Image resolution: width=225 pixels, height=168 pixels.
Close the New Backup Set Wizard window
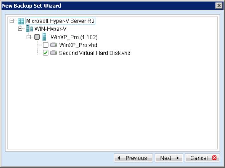tap(219, 6)
